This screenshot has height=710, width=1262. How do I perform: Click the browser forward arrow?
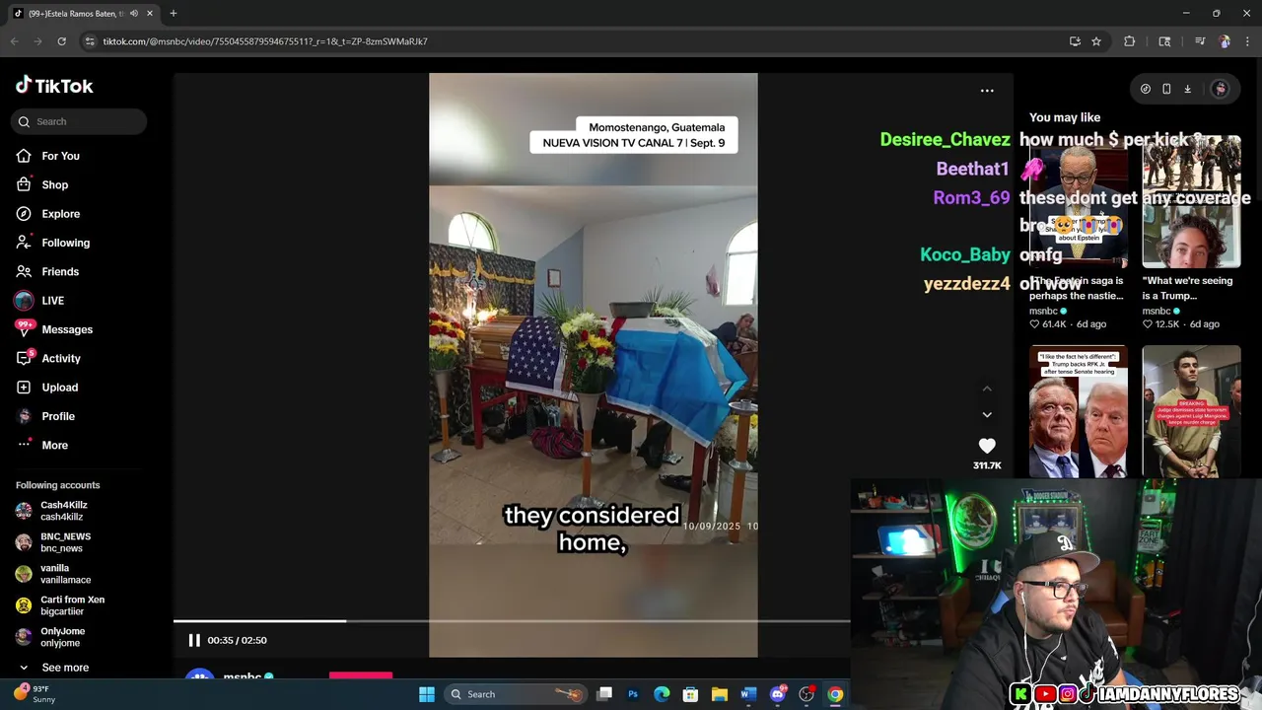[x=37, y=41]
